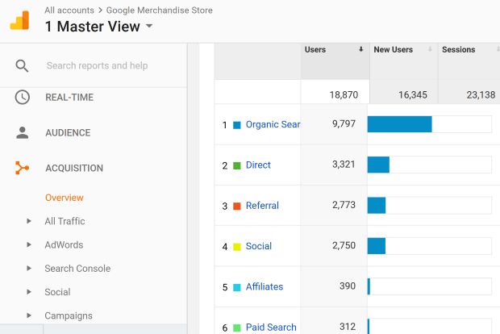Click the Social value 2,750
This screenshot has width=500, height=334.
tap(344, 245)
